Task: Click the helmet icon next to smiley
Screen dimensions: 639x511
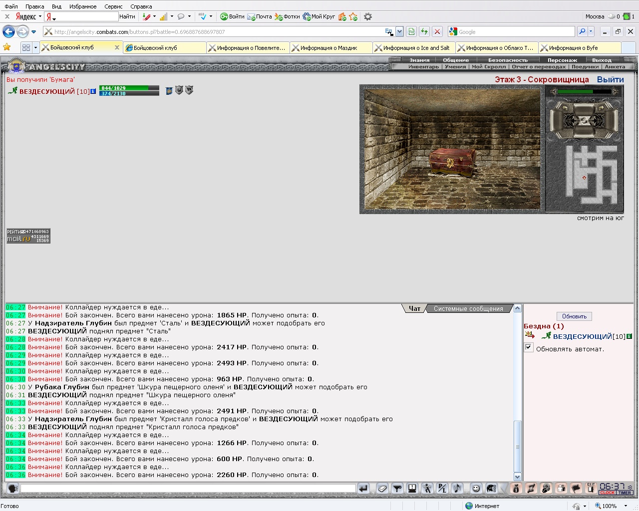Action: click(491, 489)
